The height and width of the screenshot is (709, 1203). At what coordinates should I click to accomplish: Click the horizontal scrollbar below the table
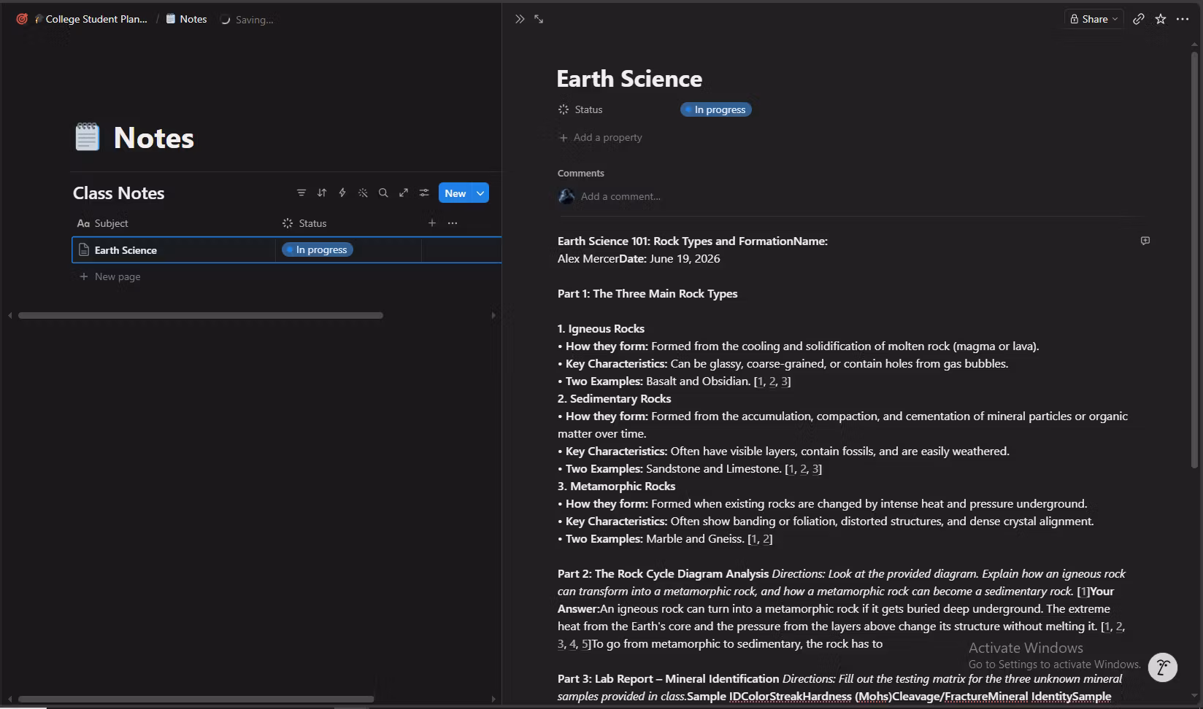[201, 315]
